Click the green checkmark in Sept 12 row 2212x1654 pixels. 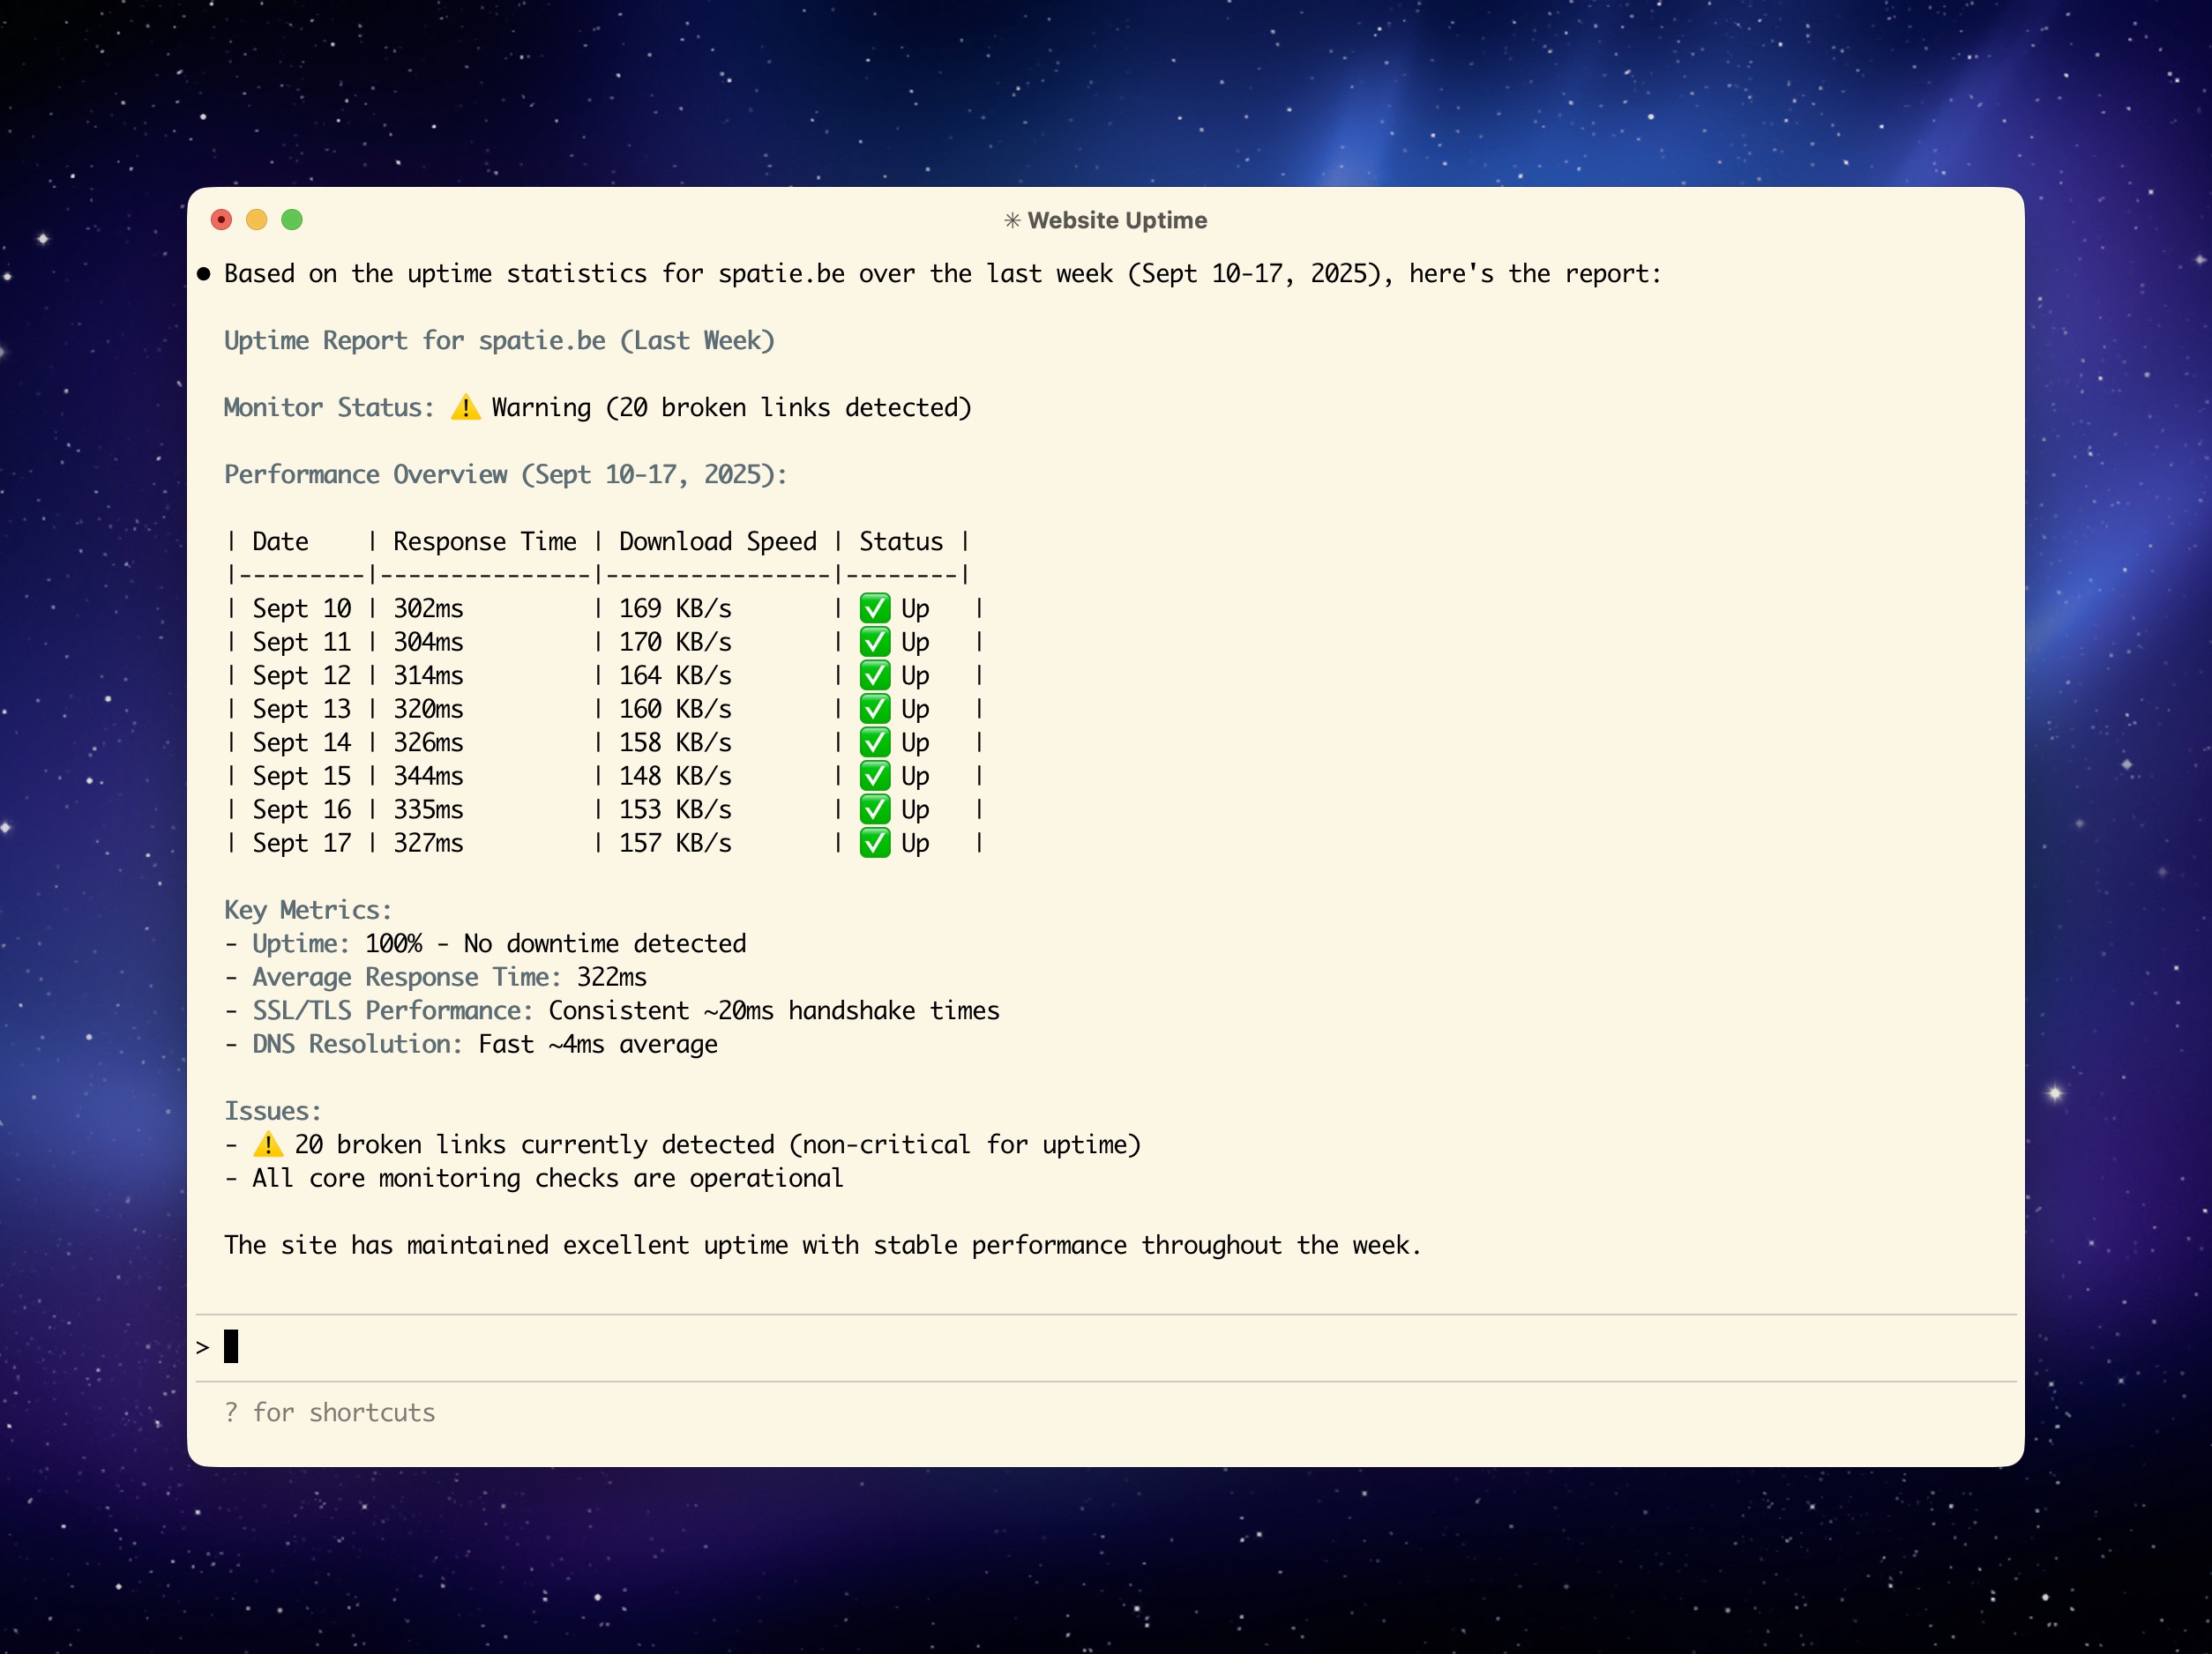point(875,675)
